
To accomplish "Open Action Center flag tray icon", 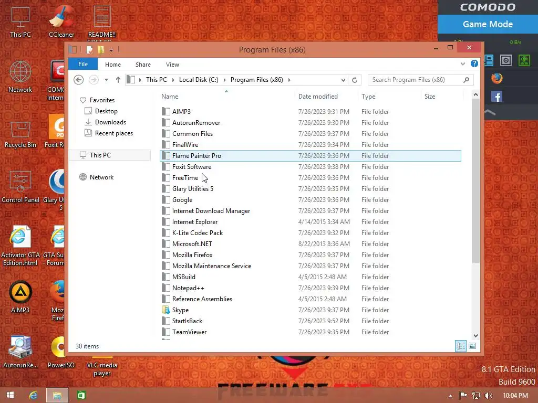I will (x=463, y=396).
